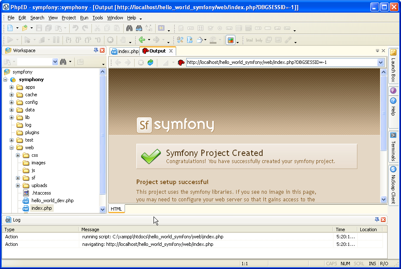
Task: Open the Terminals side panel
Action: [x=393, y=147]
